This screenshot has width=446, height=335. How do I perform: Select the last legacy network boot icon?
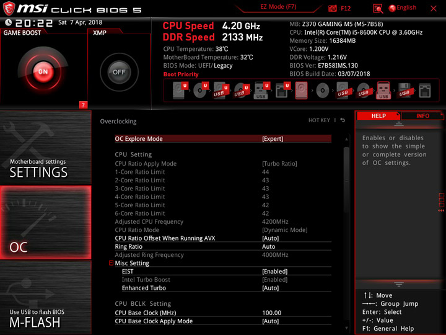pyautogui.click(x=425, y=91)
